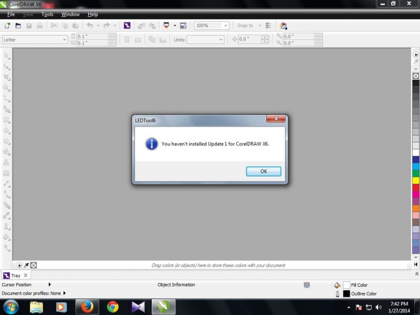Select the Rectangle tool in toolbox
420x315 pixels.
(7, 120)
